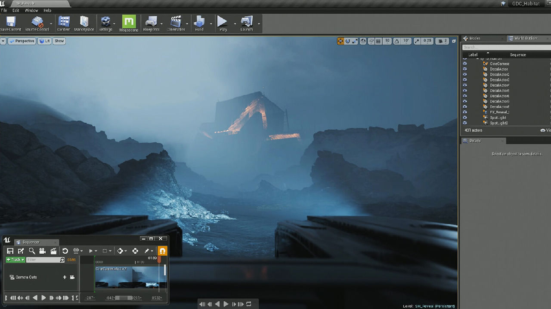Open Build options dropdown arrow
Viewport: 551px width, 309px height.
[x=210, y=24]
